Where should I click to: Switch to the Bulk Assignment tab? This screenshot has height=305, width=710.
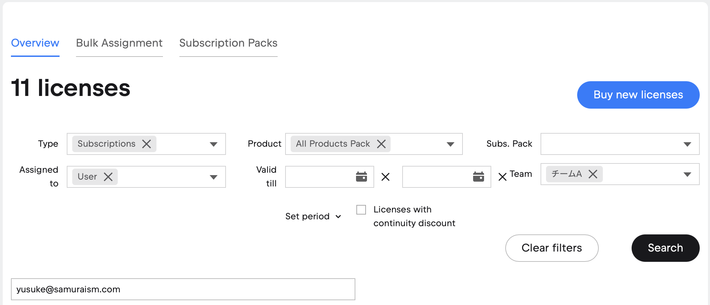119,43
